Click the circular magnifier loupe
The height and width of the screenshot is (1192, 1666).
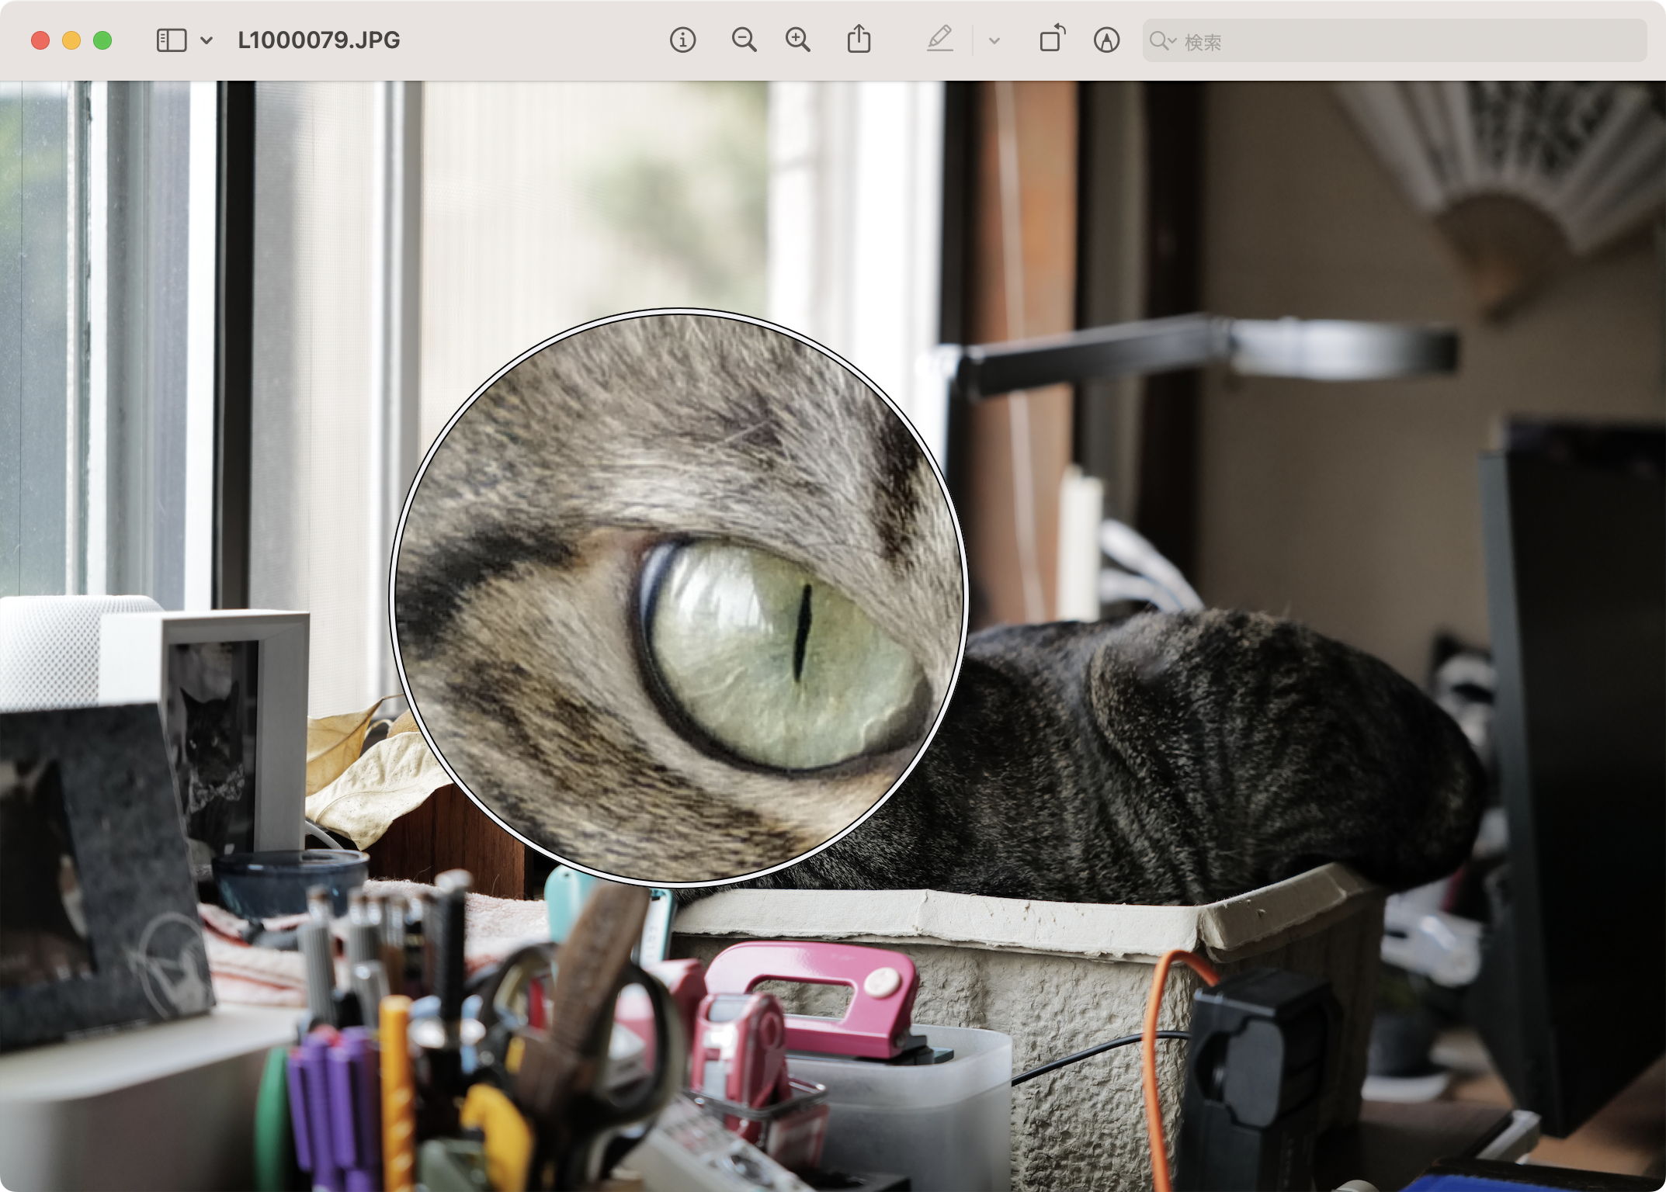pos(679,597)
